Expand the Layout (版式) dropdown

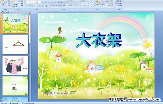coord(21,1)
